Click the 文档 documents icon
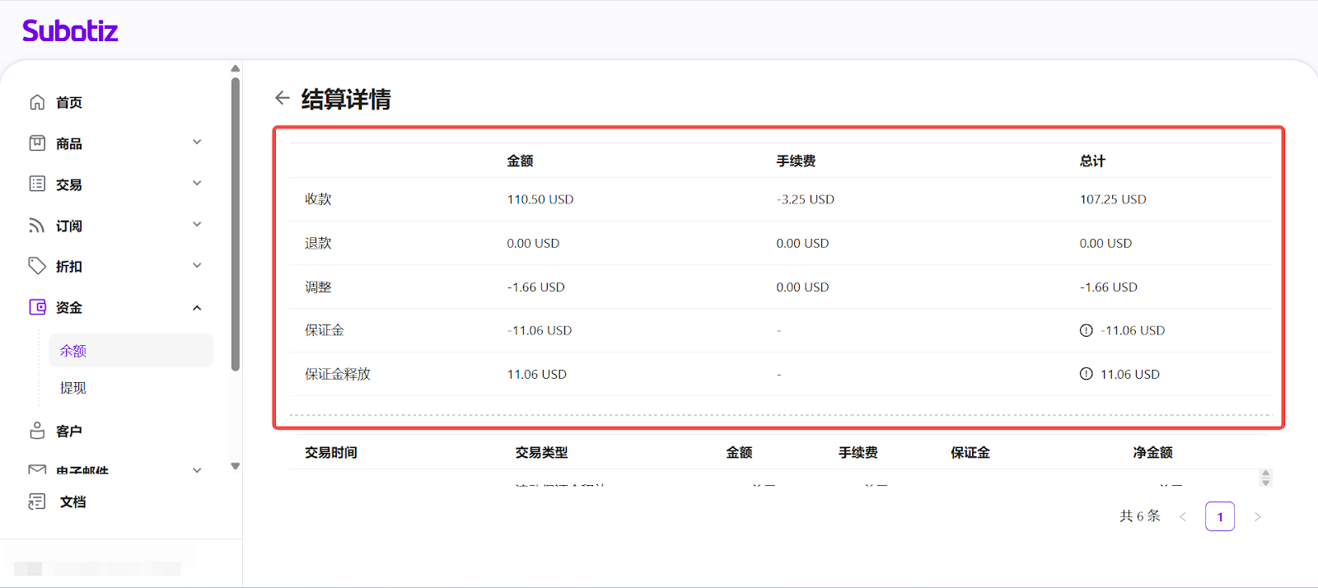 tap(37, 502)
